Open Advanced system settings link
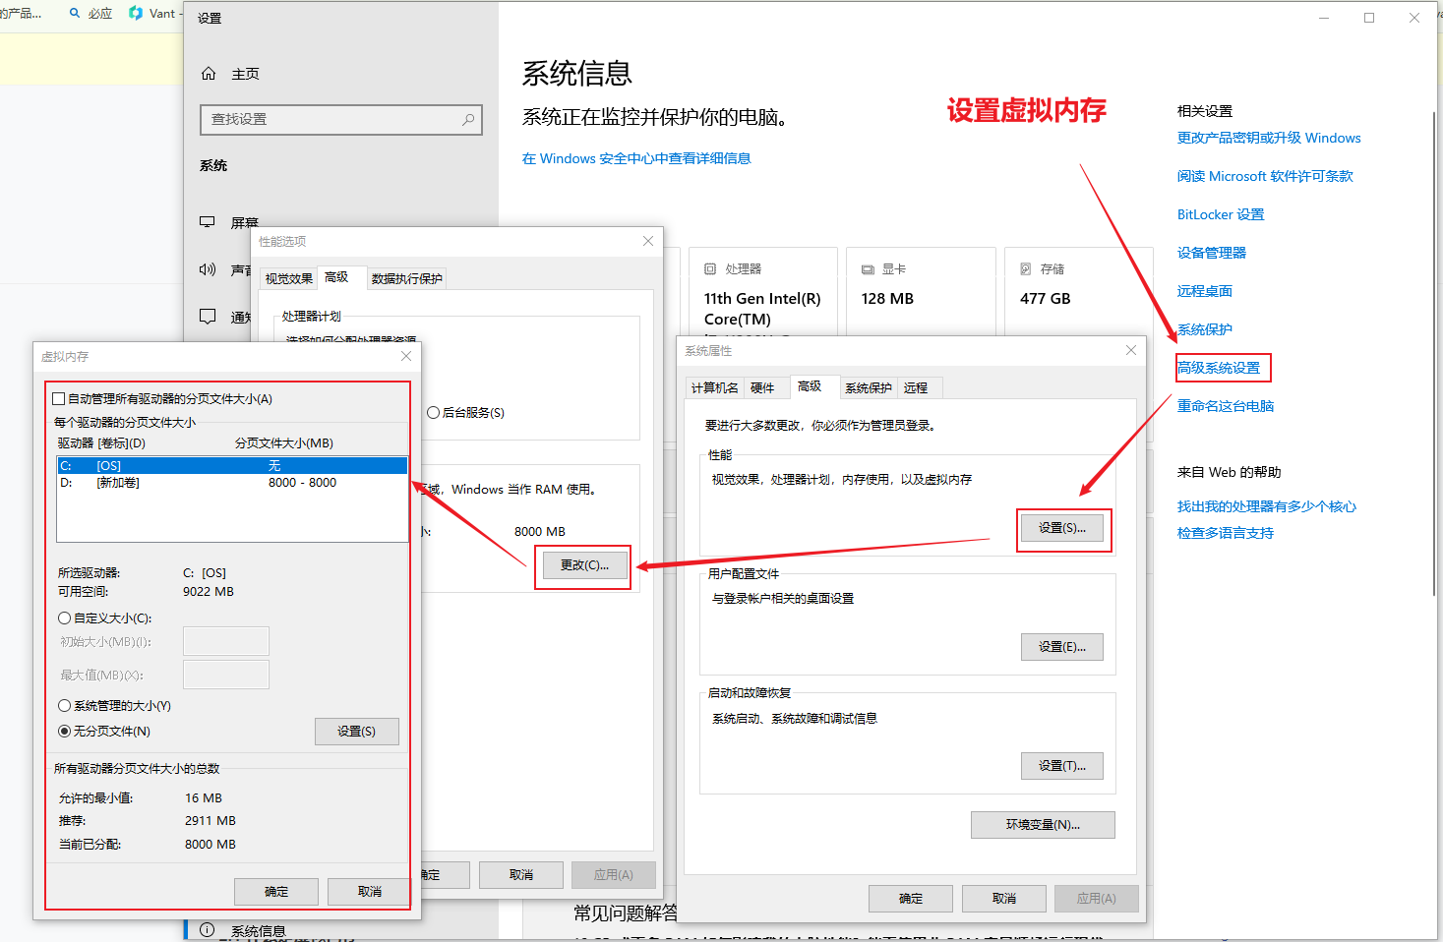The width and height of the screenshot is (1443, 942). [1219, 368]
